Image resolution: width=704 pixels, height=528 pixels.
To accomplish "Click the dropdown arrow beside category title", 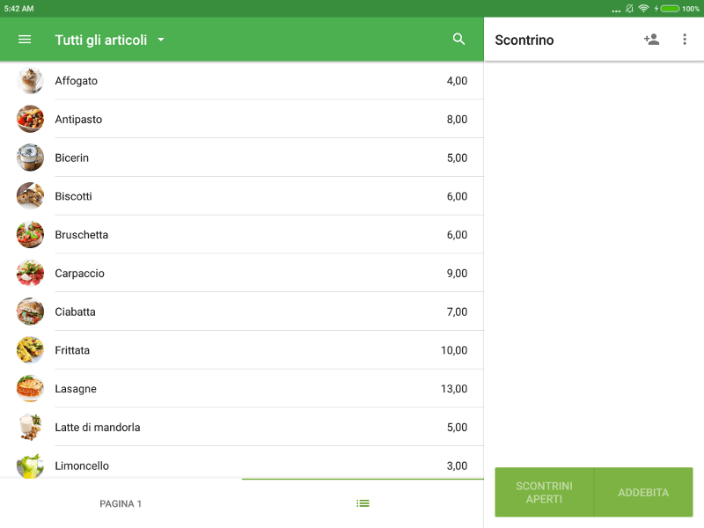I will (x=161, y=40).
